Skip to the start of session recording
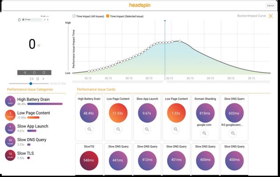280x177 pixels. pyautogui.click(x=32, y=79)
